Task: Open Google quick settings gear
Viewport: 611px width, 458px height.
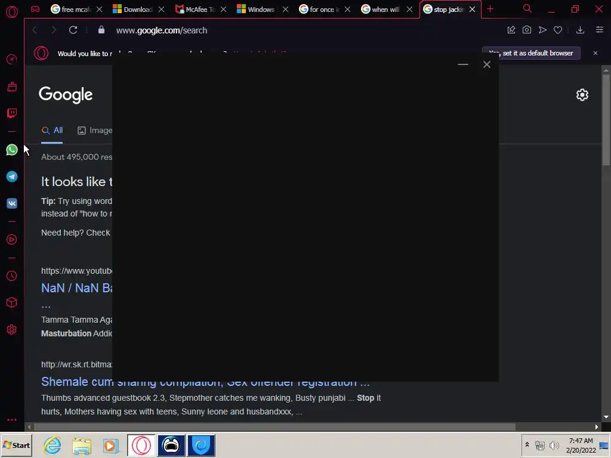Action: pos(582,95)
